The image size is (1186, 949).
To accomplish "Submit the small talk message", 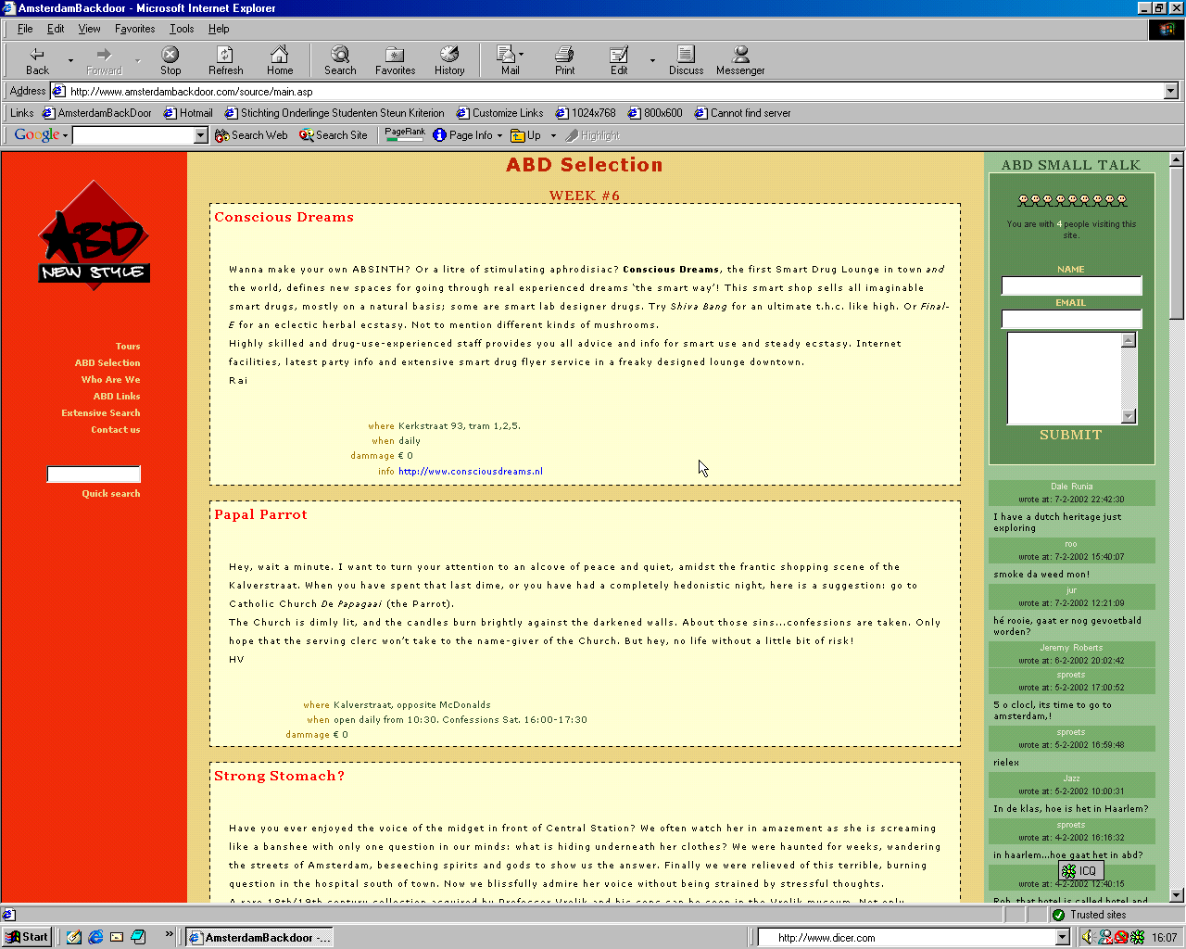I will (x=1070, y=435).
